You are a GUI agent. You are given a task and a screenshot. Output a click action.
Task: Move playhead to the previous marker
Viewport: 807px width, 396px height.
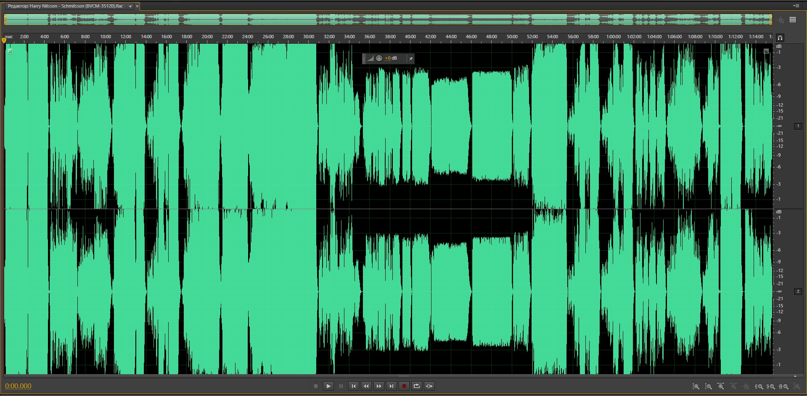pos(354,386)
